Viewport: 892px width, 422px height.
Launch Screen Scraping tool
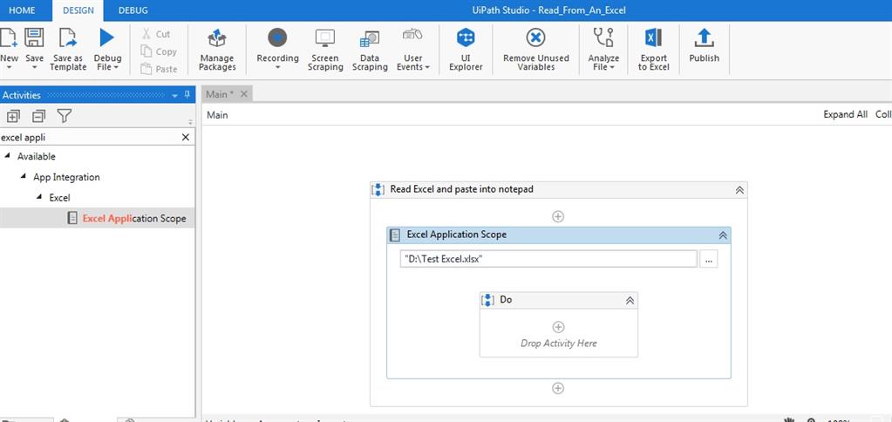click(325, 50)
